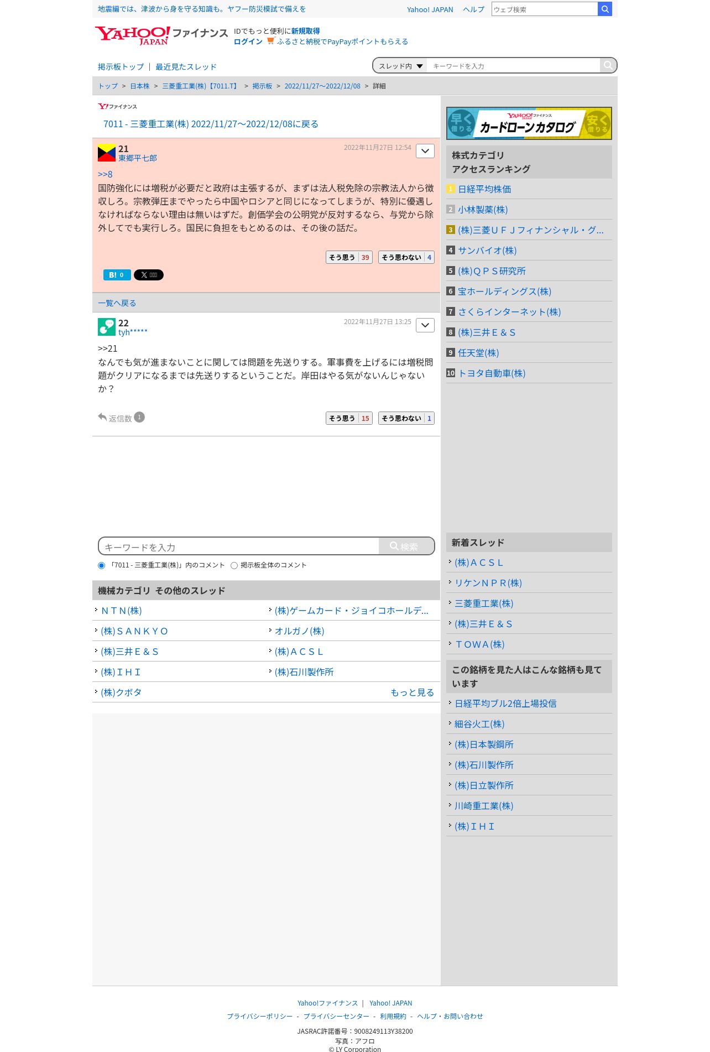This screenshot has height=1052, width=710.
Task: Click the X post share button
Action: click(x=149, y=275)
